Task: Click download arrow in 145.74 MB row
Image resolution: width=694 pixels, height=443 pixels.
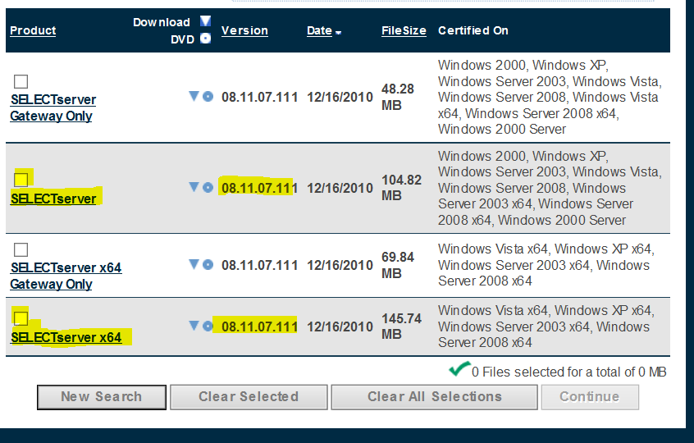Action: pos(194,326)
